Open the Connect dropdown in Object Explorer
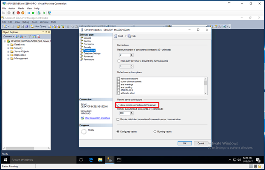This screenshot has height=170, width=265. [x=8, y=37]
